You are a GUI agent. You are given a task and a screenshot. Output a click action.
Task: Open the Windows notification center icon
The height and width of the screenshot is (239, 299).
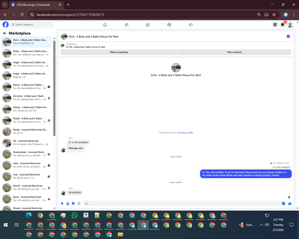click(291, 225)
